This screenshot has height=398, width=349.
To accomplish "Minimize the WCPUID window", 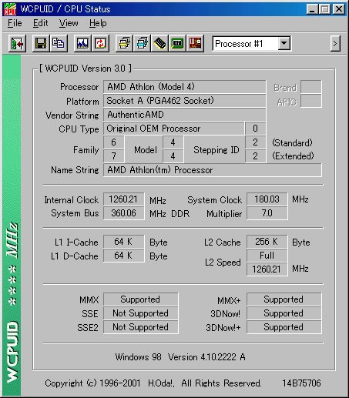I will pos(313,9).
